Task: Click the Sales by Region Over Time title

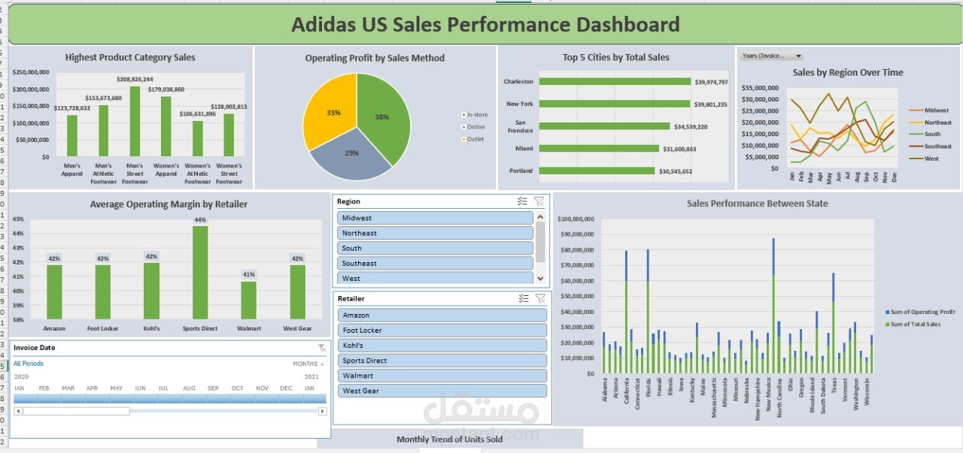Action: (x=848, y=73)
